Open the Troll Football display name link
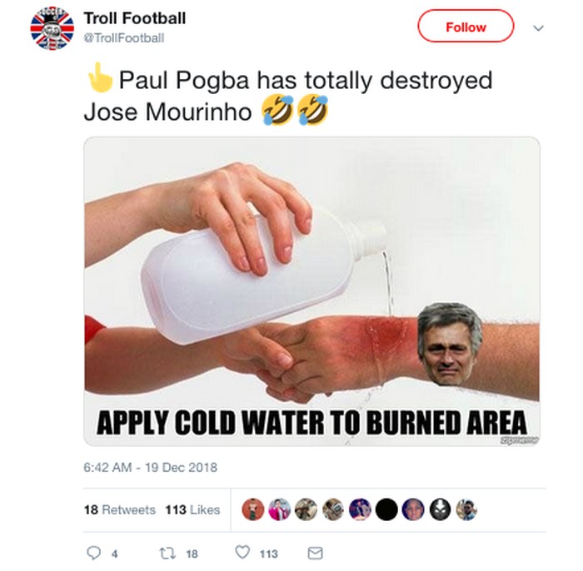Screen dimensions: 583x571 pyautogui.click(x=135, y=17)
